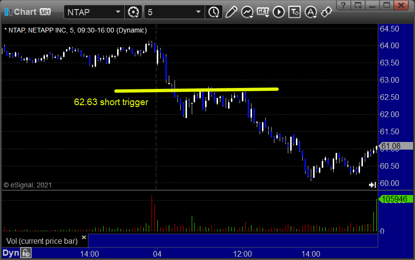Click the 12:00 time axis label

pos(242,254)
